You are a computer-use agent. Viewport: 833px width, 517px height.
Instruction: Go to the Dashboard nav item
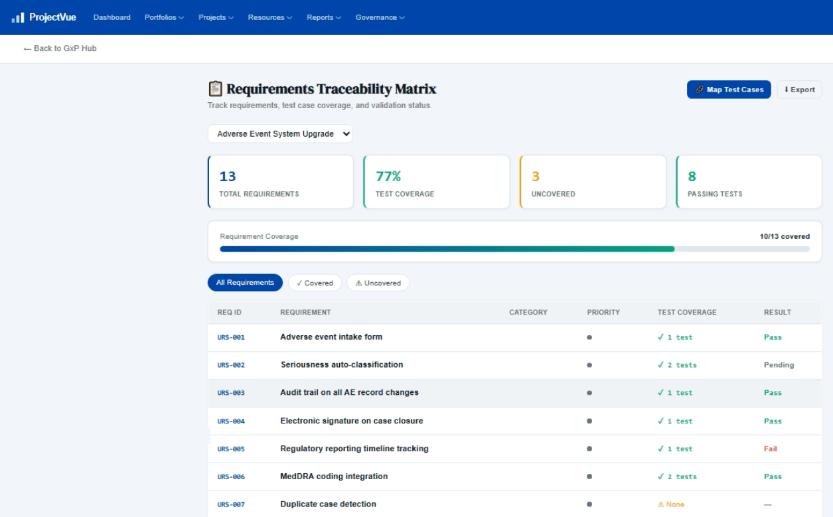112,17
